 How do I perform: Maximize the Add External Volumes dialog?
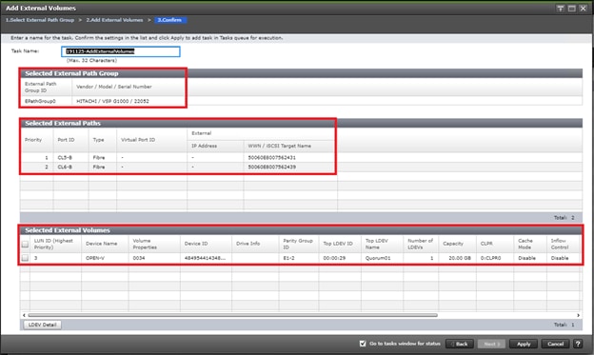pyautogui.click(x=572, y=9)
